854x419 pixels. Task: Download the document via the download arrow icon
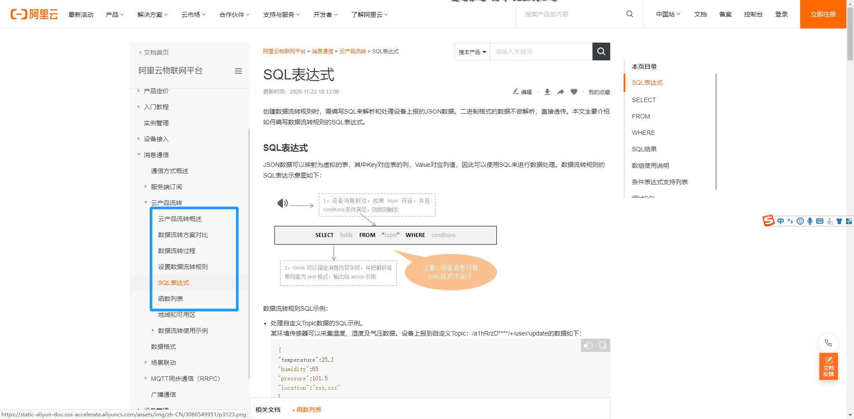(x=547, y=91)
